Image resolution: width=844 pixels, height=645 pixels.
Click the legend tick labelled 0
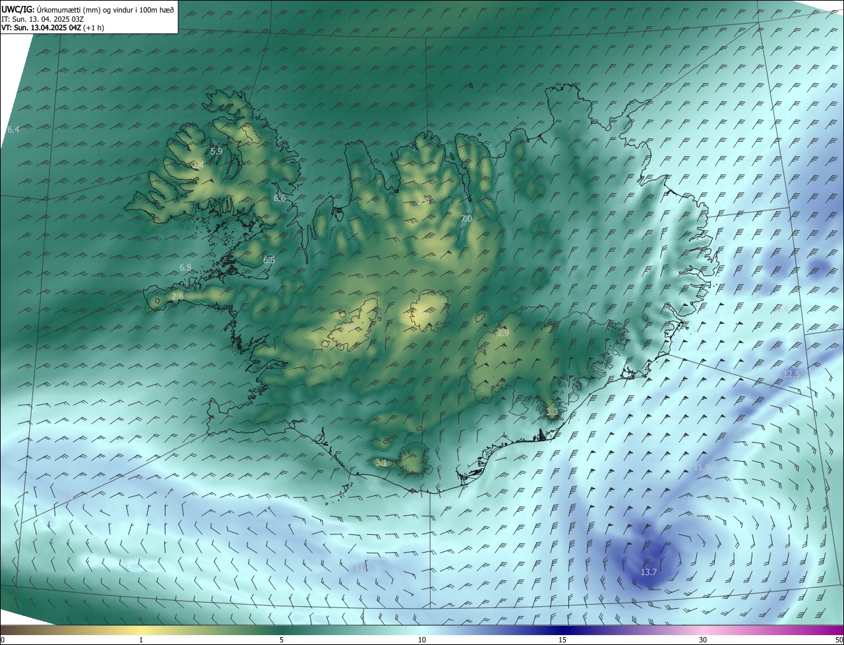tap(3, 640)
